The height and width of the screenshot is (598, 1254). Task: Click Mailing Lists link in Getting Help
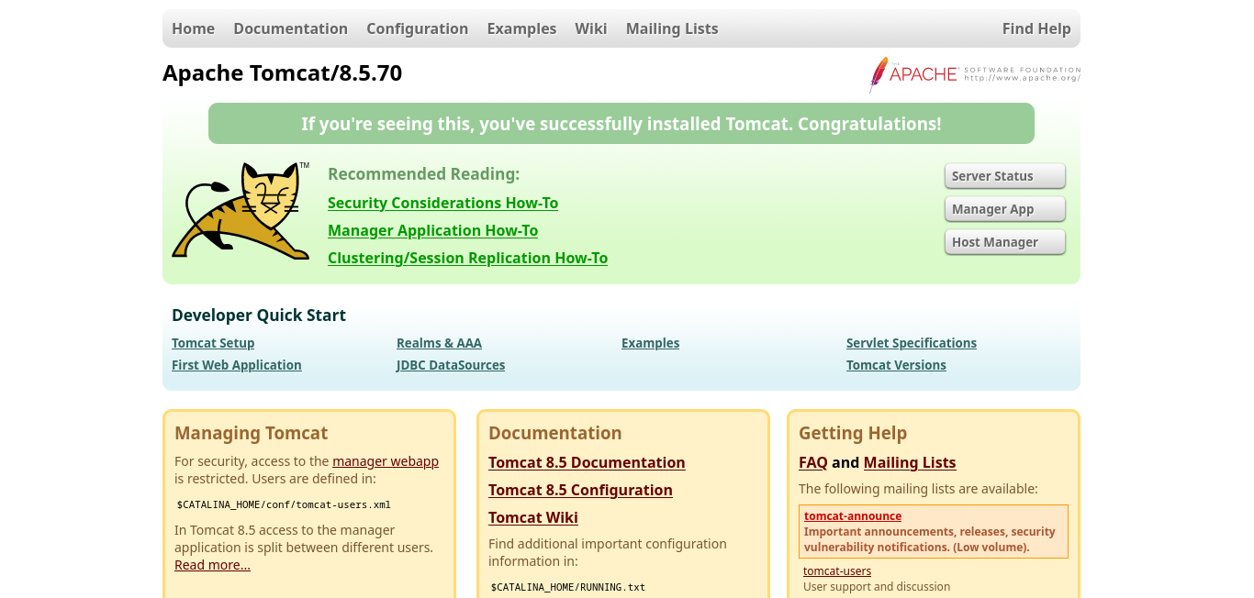tap(910, 462)
